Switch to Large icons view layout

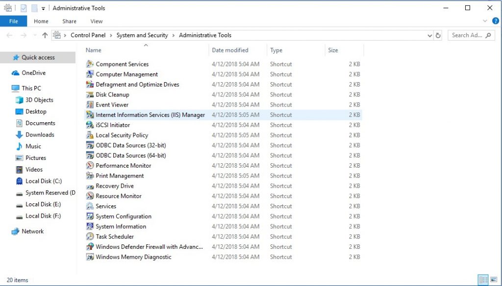click(493, 280)
